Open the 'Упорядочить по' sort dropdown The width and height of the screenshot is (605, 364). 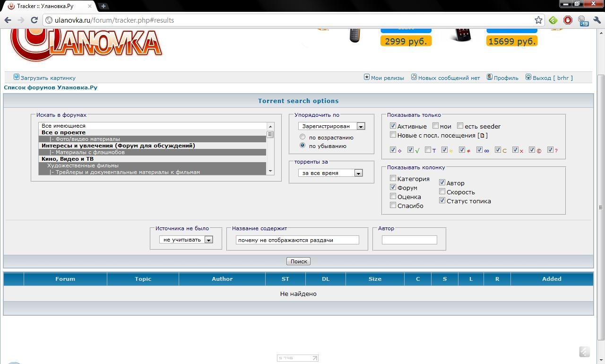331,126
